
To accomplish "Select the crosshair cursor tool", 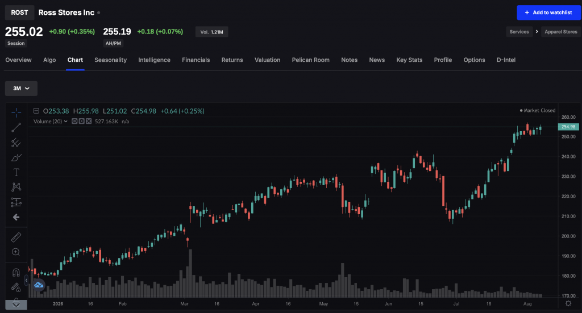I will click(x=16, y=112).
